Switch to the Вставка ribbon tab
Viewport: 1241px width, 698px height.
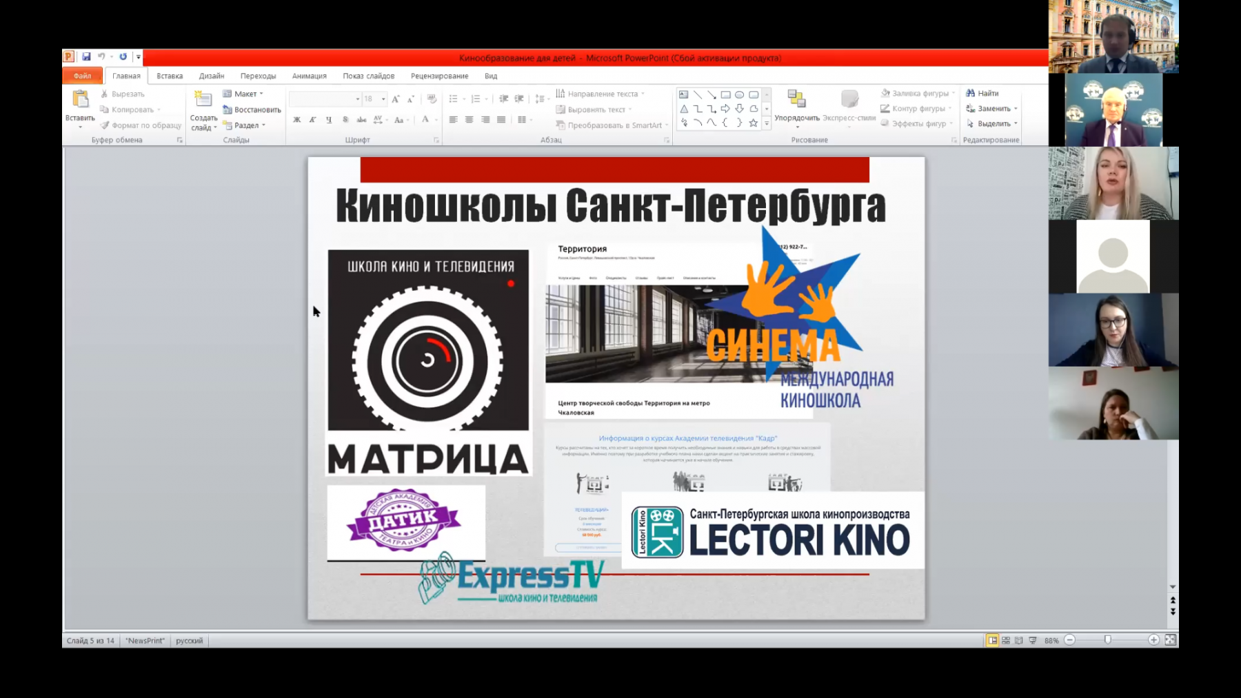pos(170,76)
